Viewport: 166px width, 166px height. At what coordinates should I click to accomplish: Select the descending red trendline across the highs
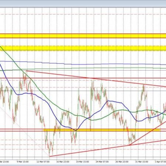pos(96,79)
